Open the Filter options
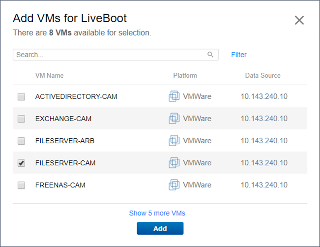320x247 pixels. (x=239, y=55)
